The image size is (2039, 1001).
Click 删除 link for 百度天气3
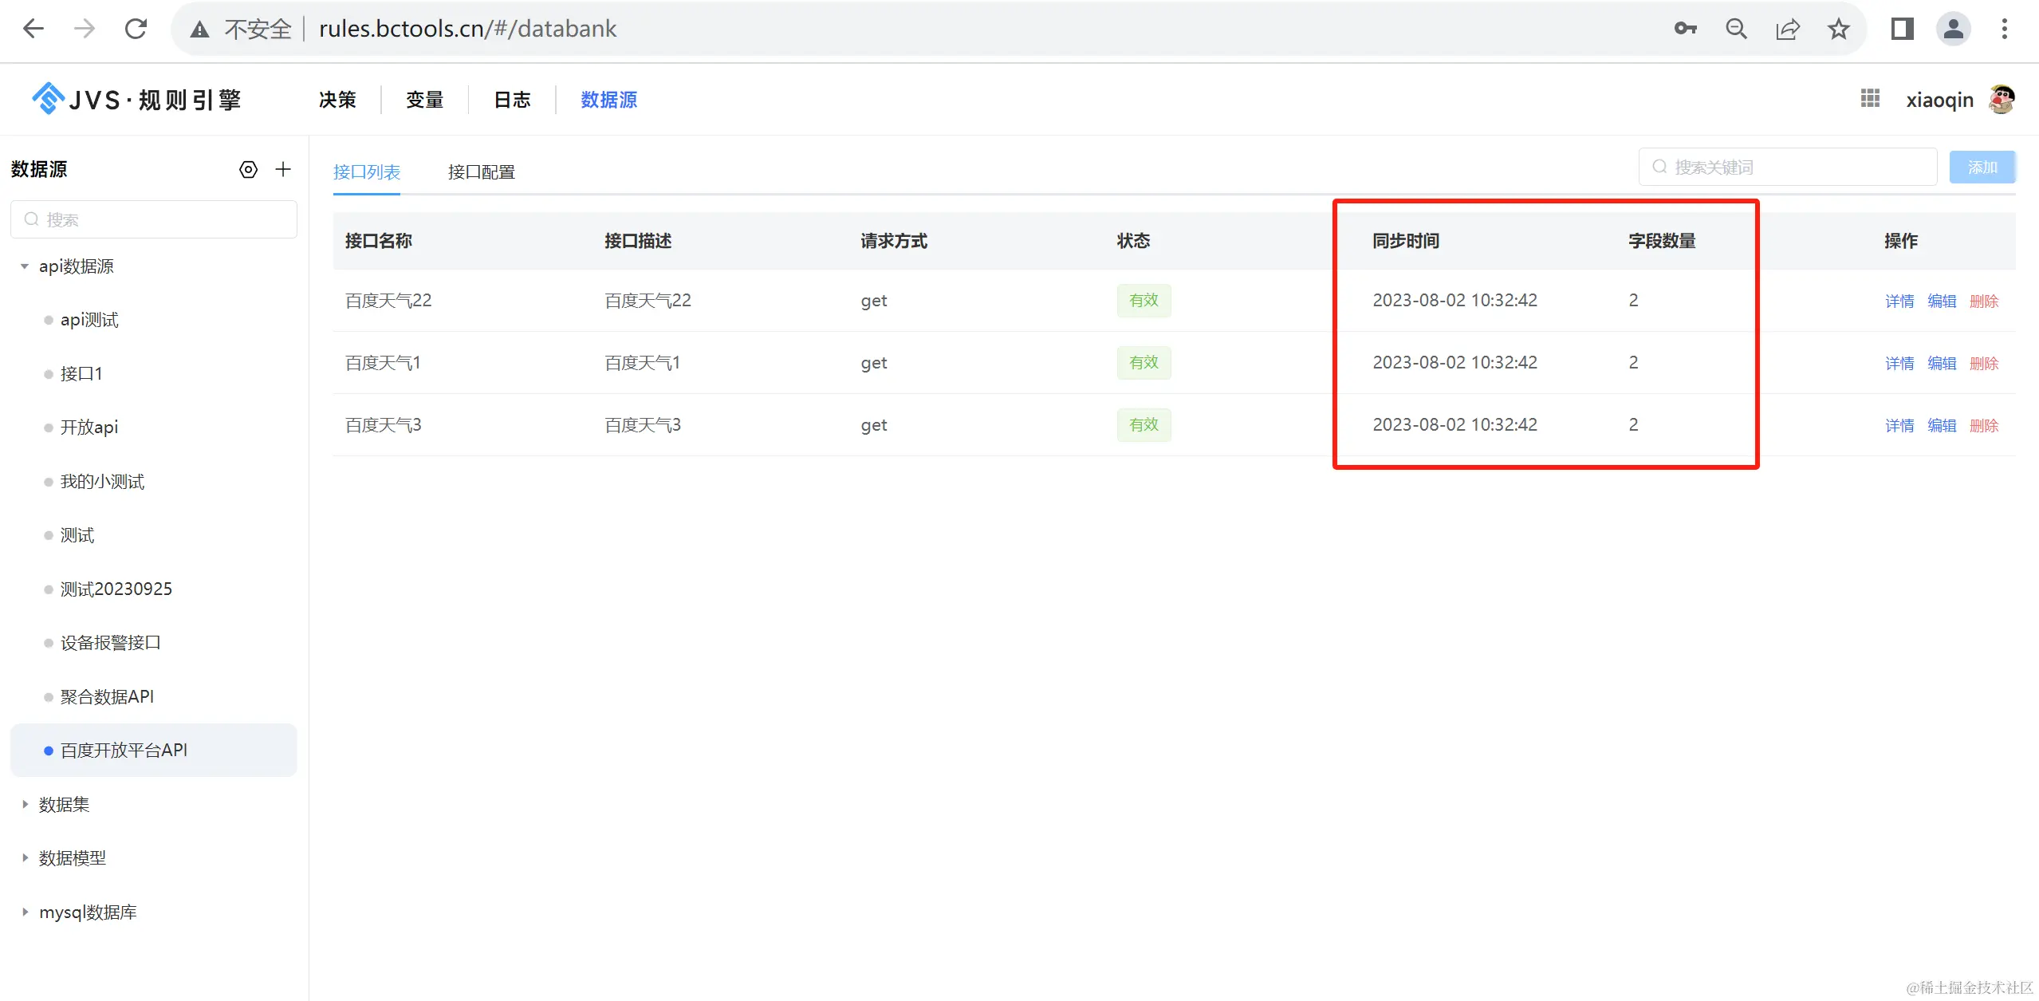click(1983, 425)
